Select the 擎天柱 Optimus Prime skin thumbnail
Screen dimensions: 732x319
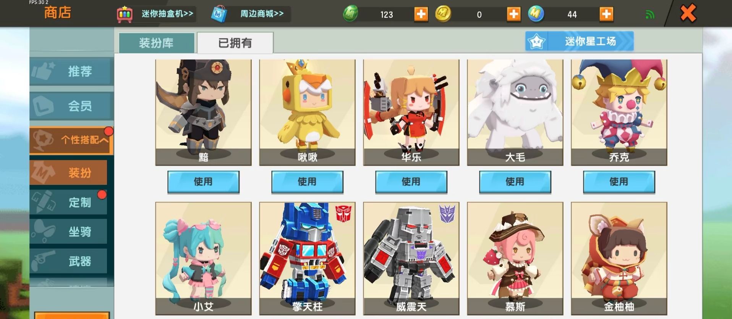[x=307, y=259]
